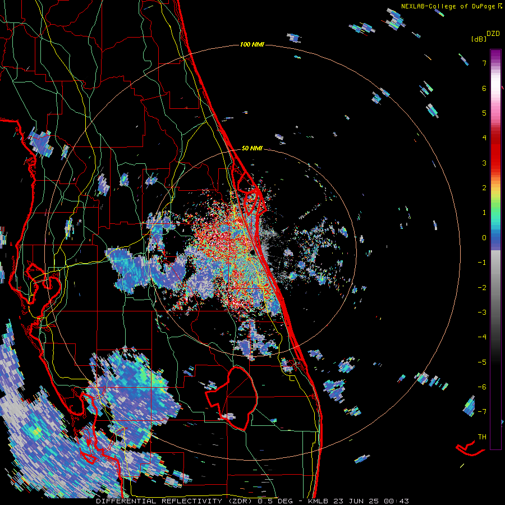This screenshot has height=505, width=505.
Task: Click the DZD legend title
Action: (493, 34)
